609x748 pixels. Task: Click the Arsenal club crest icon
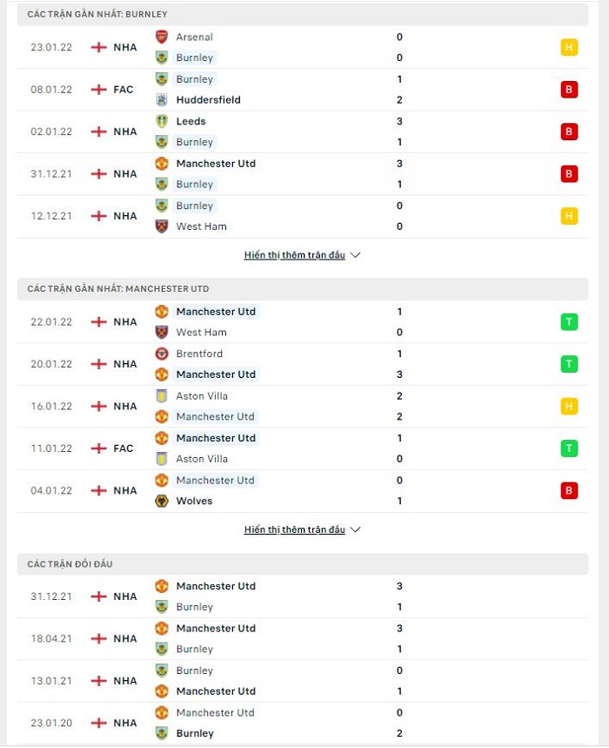[162, 37]
